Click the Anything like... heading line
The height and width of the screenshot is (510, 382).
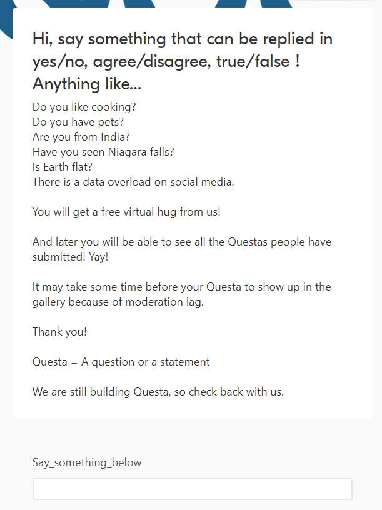click(87, 84)
